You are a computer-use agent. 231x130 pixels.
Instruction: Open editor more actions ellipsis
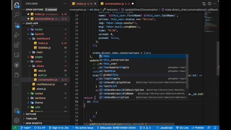[215, 4]
